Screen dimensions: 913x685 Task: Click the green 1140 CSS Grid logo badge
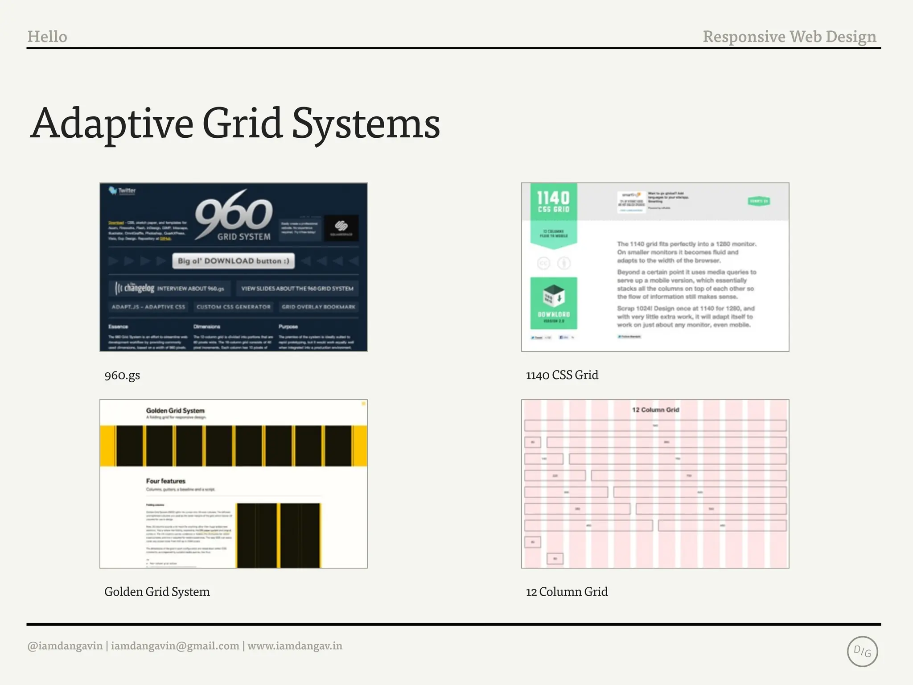(553, 202)
